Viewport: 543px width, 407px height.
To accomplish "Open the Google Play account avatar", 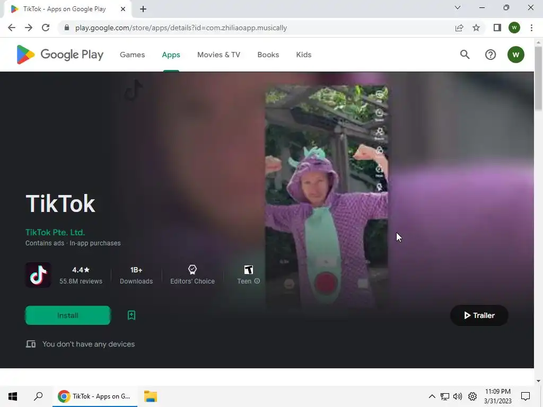I will [x=515, y=55].
